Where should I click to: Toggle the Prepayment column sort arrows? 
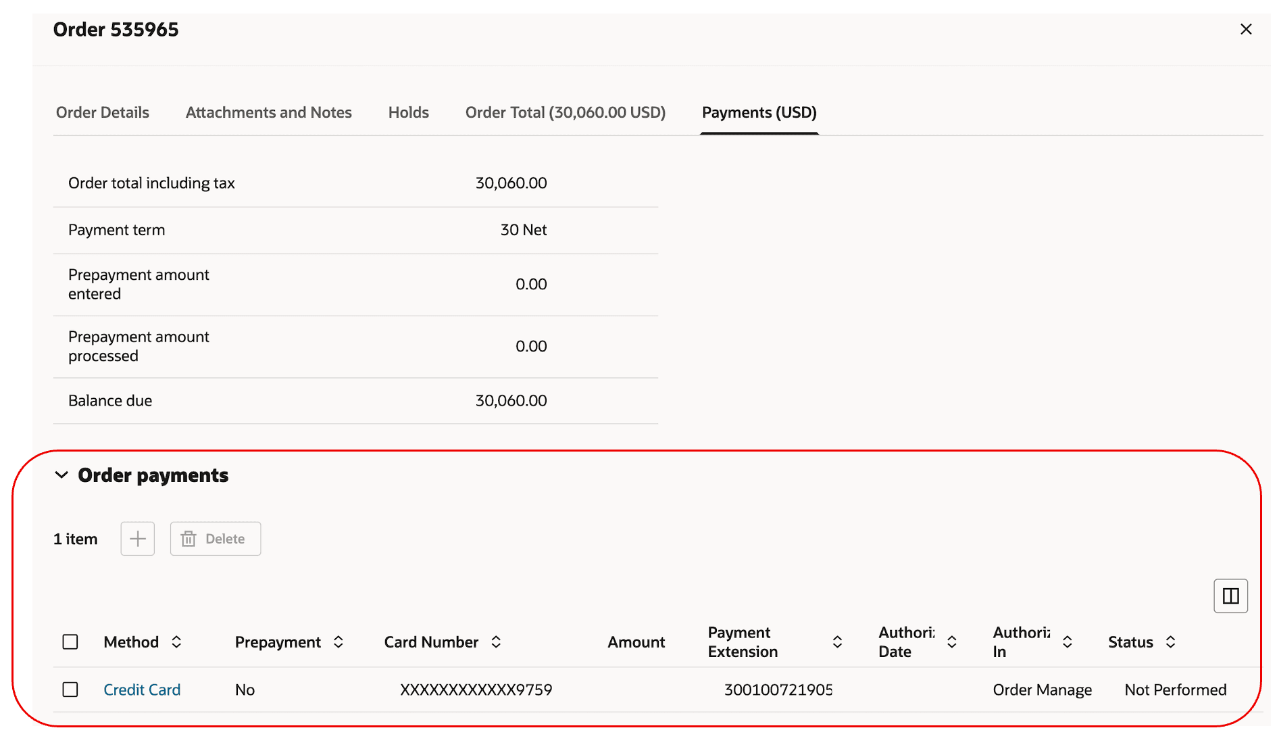click(x=339, y=642)
